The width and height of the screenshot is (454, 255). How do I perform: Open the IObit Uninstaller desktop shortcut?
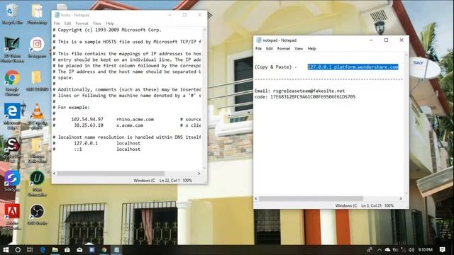[x=37, y=183]
